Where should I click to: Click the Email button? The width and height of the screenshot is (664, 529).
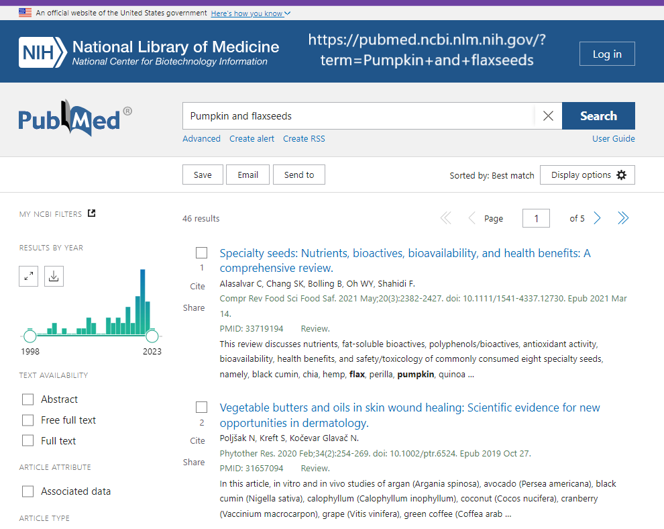(x=247, y=175)
